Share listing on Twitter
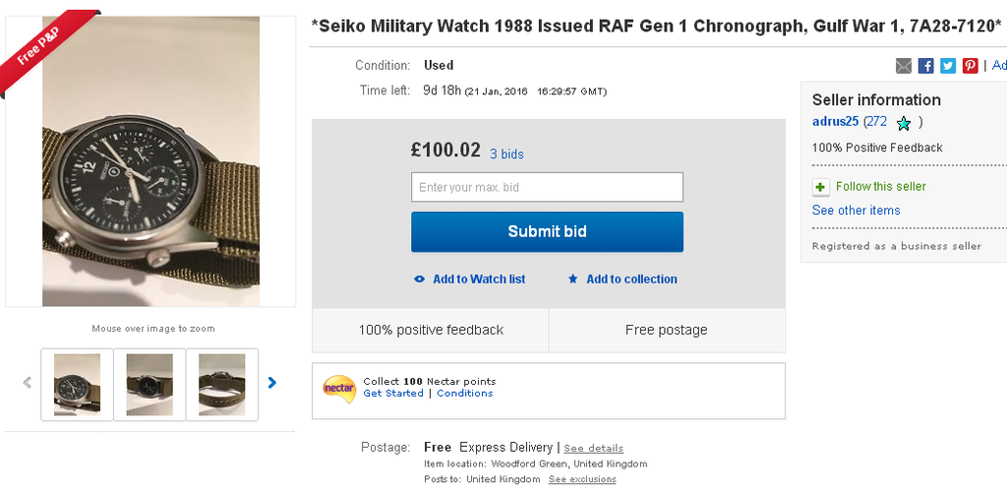Image resolution: width=1007 pixels, height=495 pixels. pos(948,66)
